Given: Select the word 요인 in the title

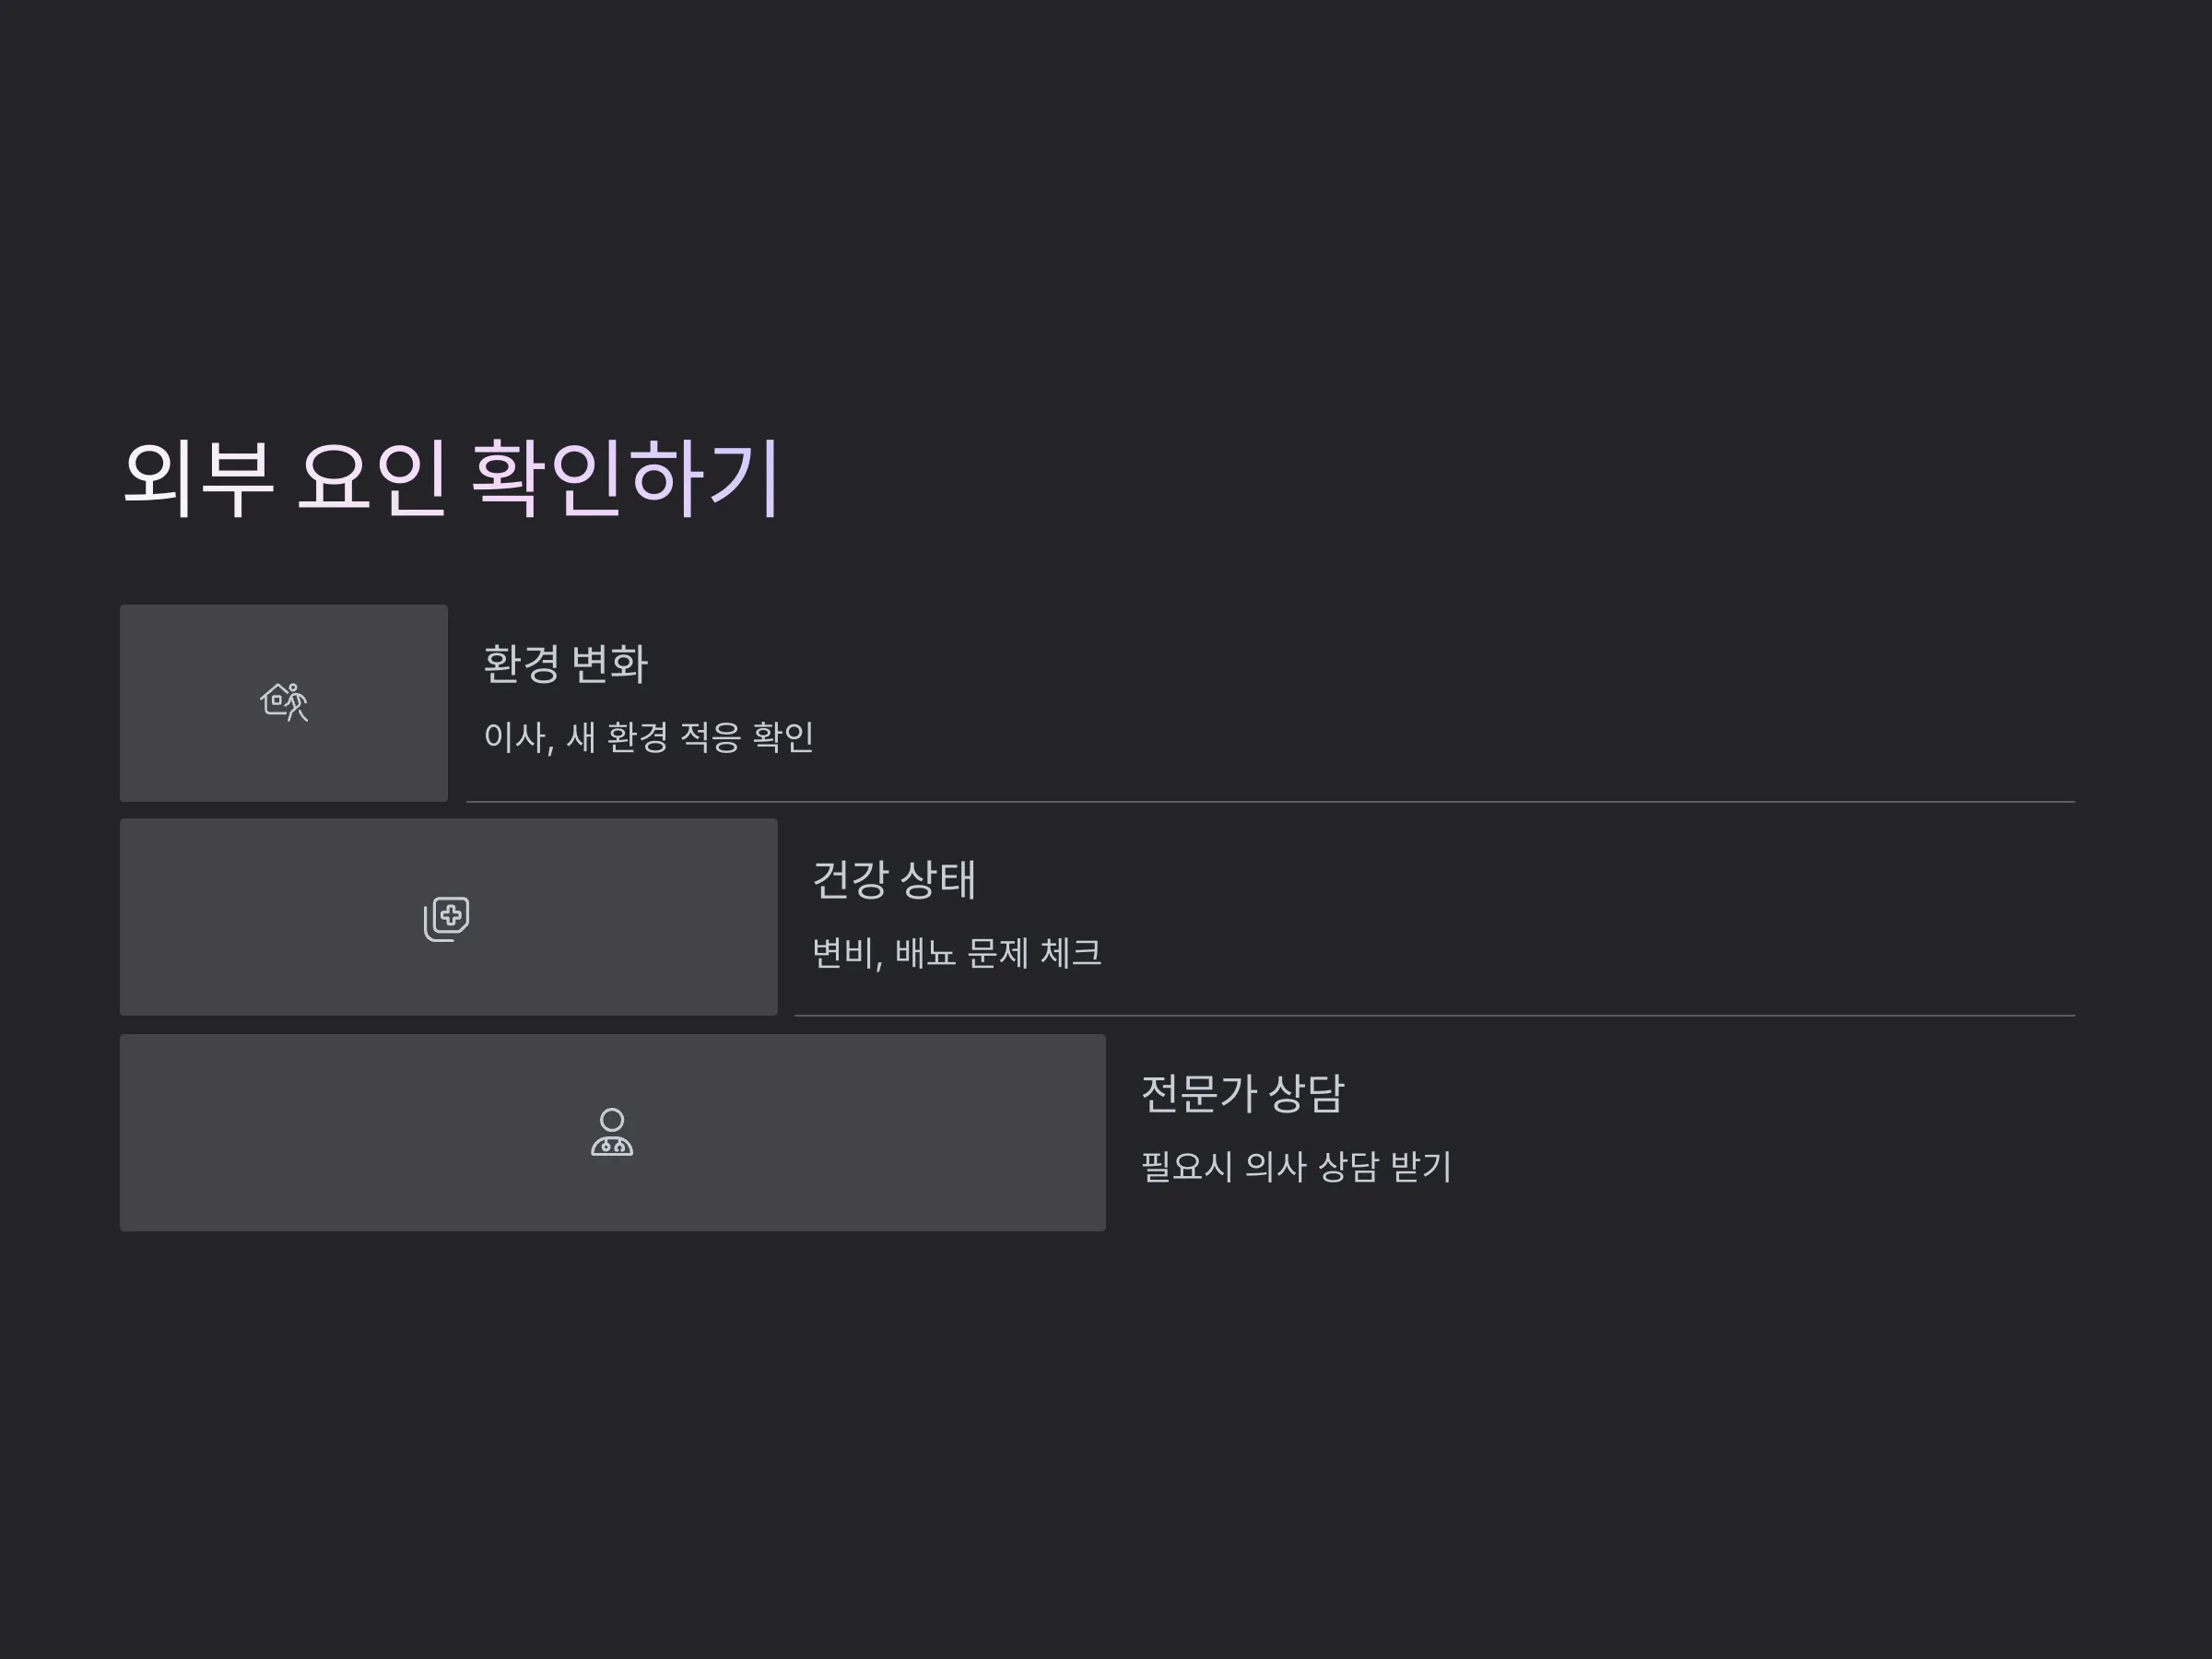Looking at the screenshot, I should coord(372,478).
